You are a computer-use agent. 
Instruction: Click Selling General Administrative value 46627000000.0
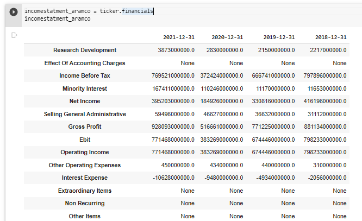click(x=223, y=114)
